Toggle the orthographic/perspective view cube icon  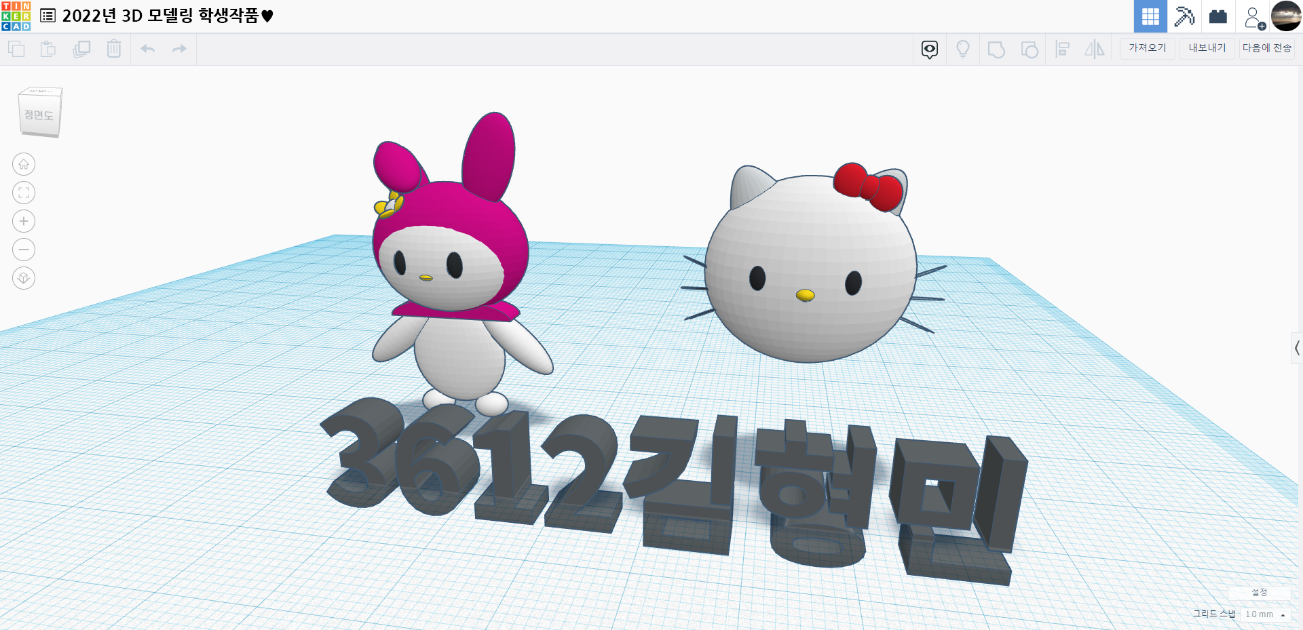pyautogui.click(x=24, y=278)
